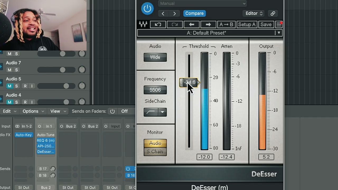
Task: Open the mixer View menu
Action: 58,111
